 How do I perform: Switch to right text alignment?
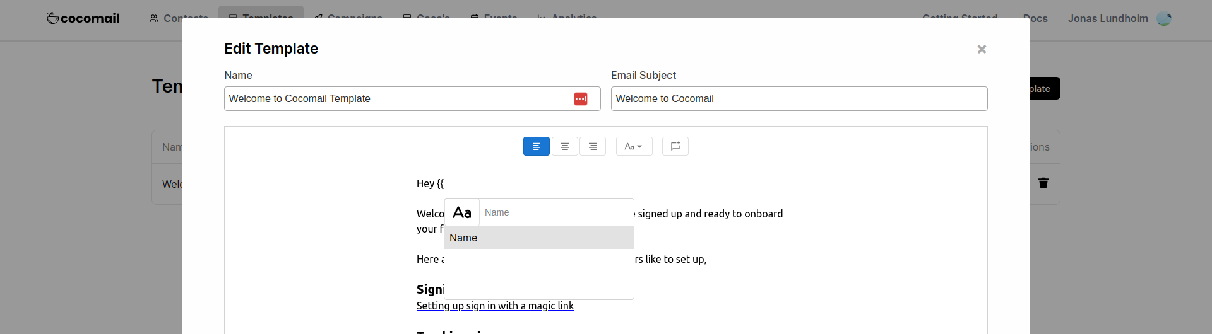point(593,146)
